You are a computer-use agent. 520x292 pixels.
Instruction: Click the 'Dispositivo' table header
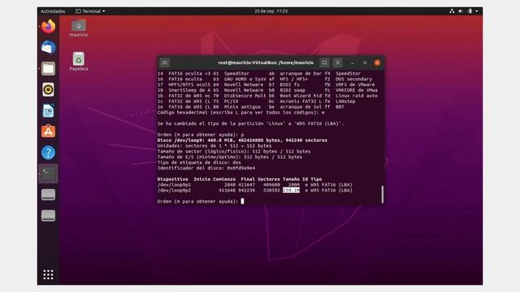pos(173,179)
